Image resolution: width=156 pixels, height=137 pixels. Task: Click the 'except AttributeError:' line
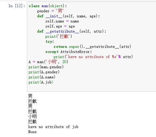pyautogui.click(x=69, y=52)
